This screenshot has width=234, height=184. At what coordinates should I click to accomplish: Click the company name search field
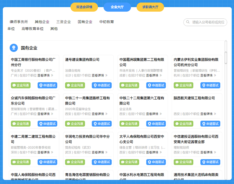point(208,22)
